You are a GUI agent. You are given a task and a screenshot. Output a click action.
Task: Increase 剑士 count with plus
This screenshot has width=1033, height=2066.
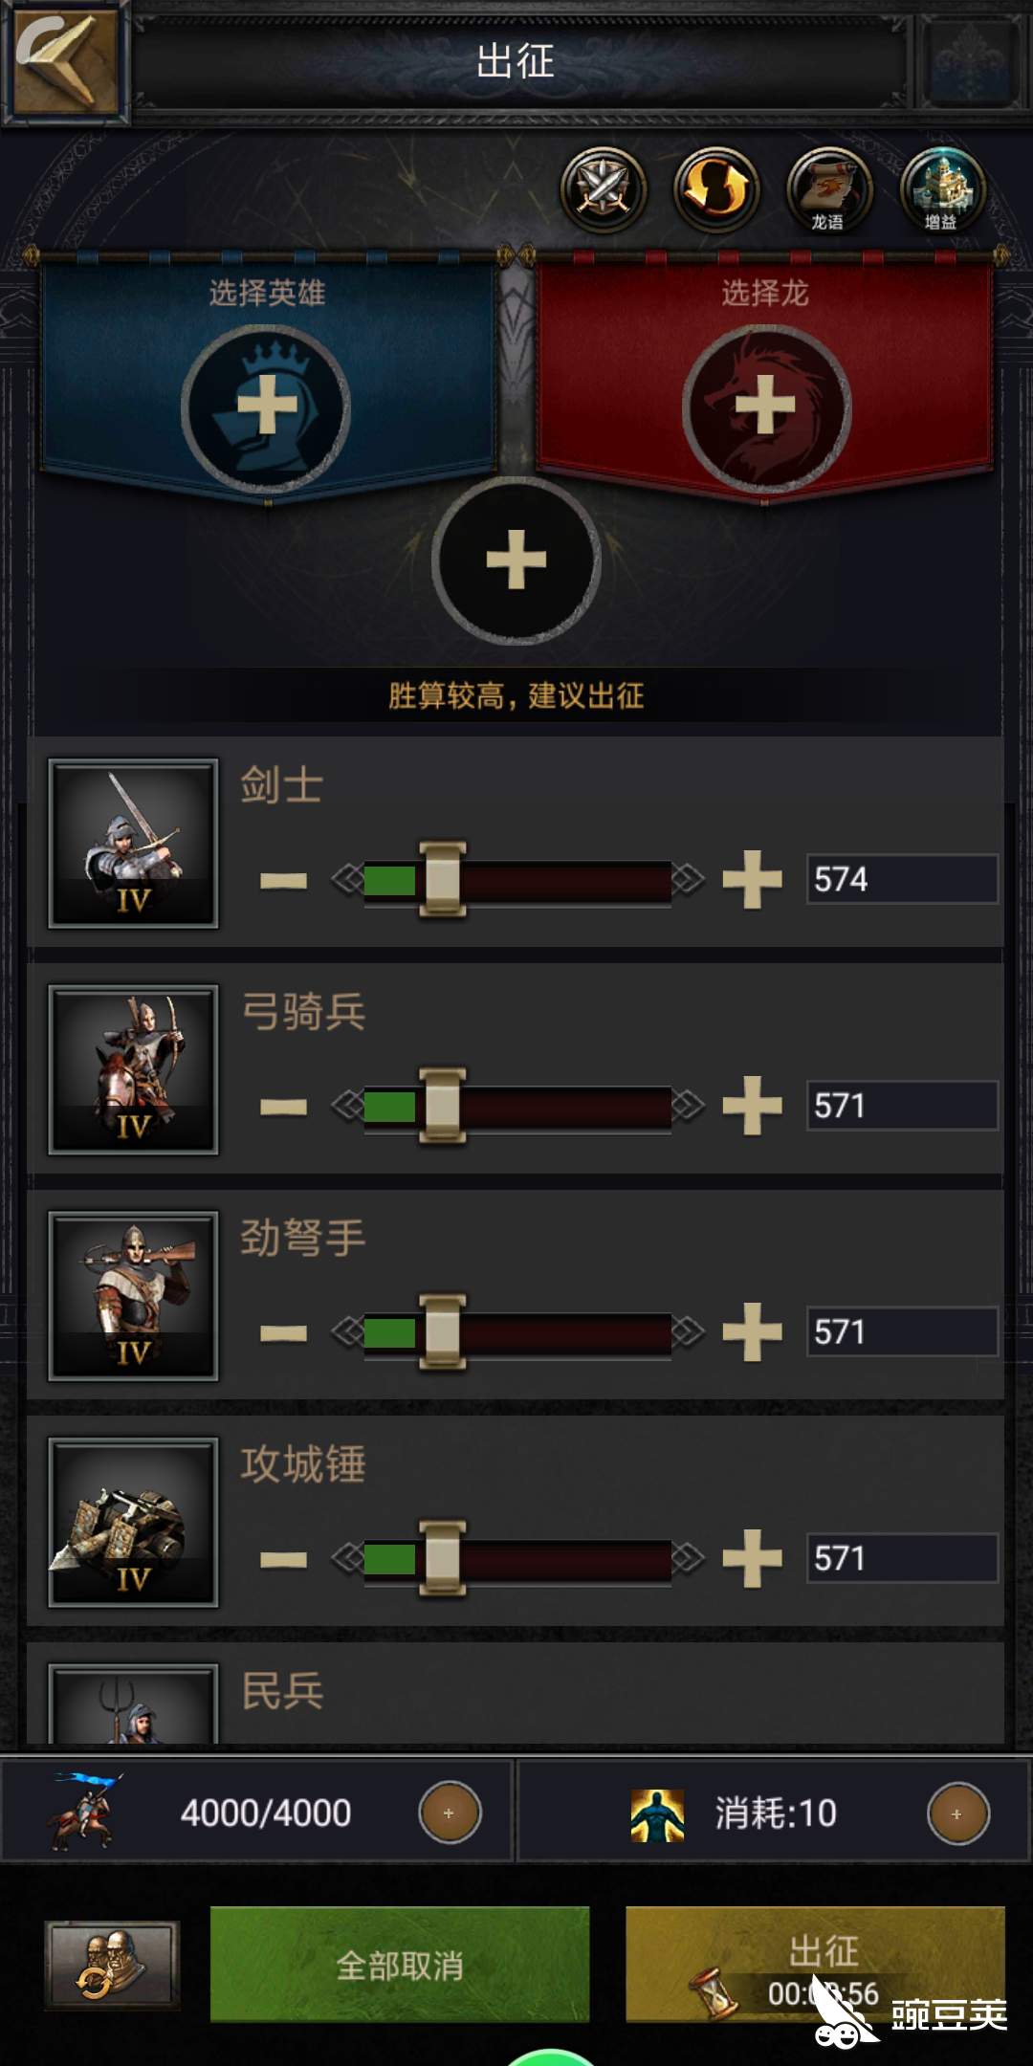coord(753,879)
